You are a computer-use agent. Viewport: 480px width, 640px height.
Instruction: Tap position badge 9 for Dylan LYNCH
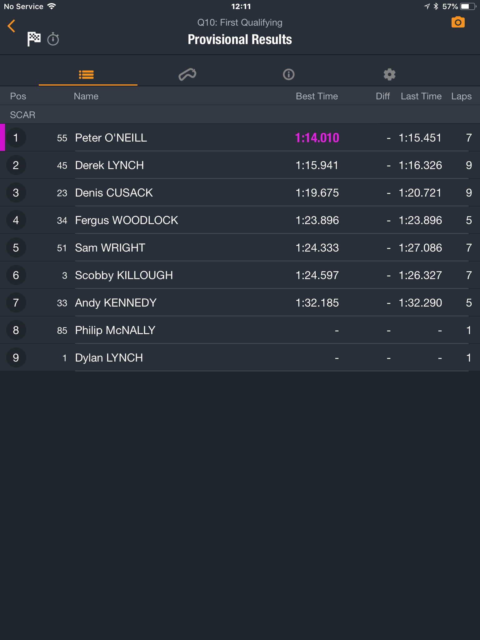coord(16,357)
